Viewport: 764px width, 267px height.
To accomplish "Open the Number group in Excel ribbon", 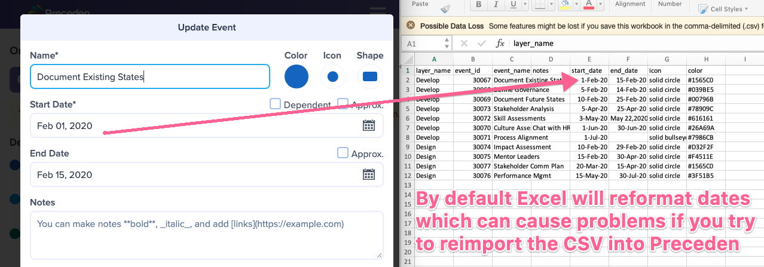I will (x=670, y=4).
